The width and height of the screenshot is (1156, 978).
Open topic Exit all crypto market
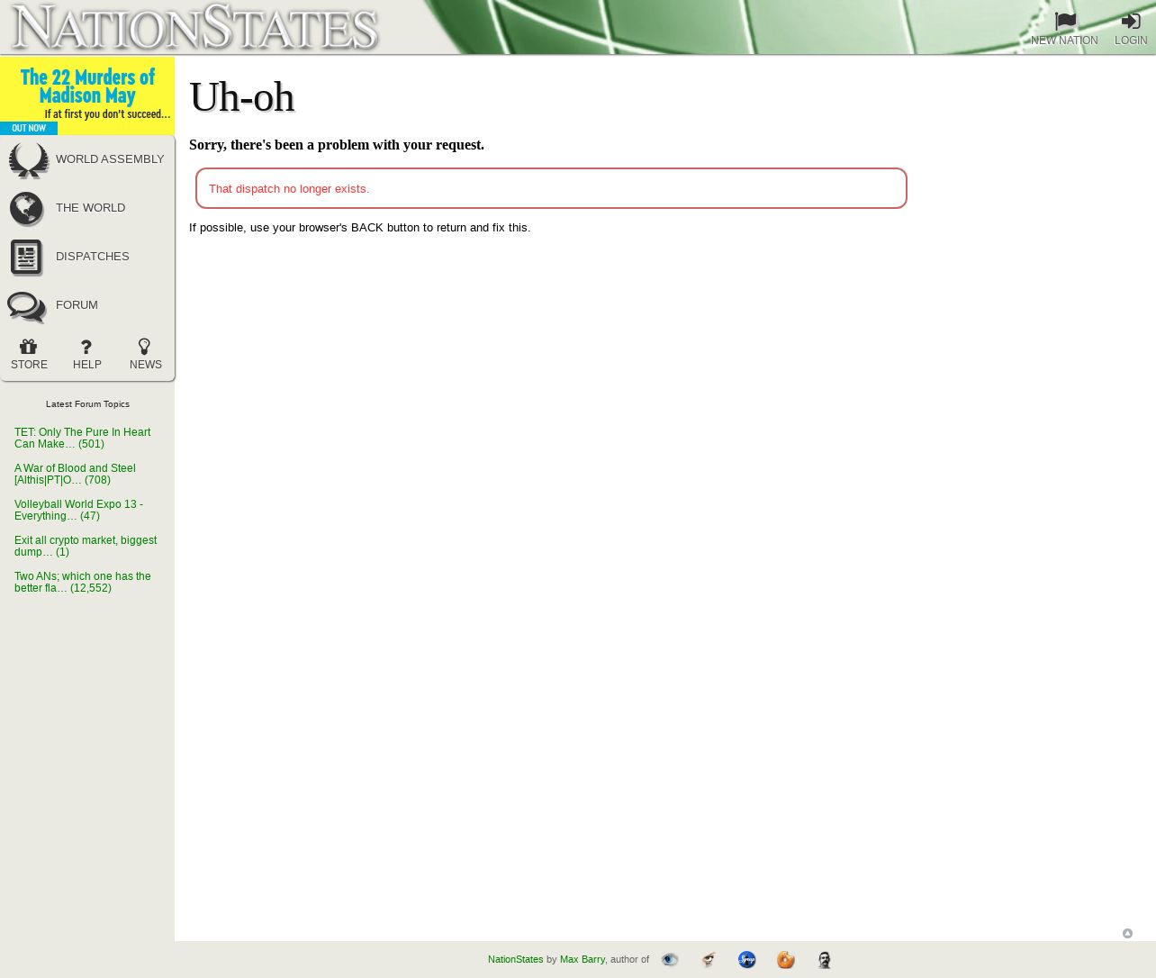[86, 547]
